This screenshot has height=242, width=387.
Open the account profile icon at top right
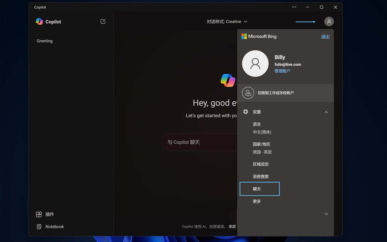point(329,22)
